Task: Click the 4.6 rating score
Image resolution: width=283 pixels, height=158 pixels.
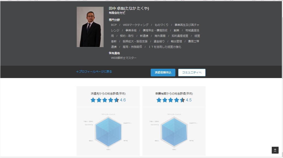Action: 123,100
